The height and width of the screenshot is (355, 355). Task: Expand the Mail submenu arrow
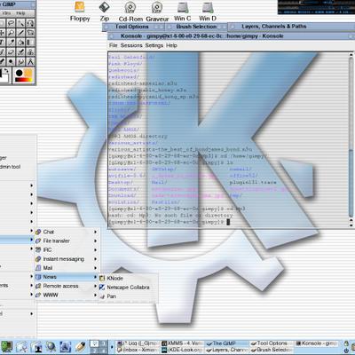pyautogui.click(x=95, y=268)
